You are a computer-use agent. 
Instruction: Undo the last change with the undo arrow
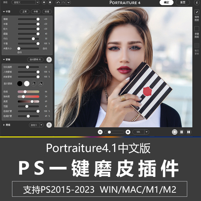58,3
